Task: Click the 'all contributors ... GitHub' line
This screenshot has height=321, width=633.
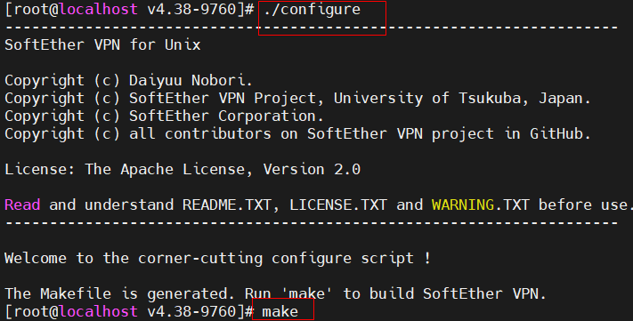Action: coord(297,134)
